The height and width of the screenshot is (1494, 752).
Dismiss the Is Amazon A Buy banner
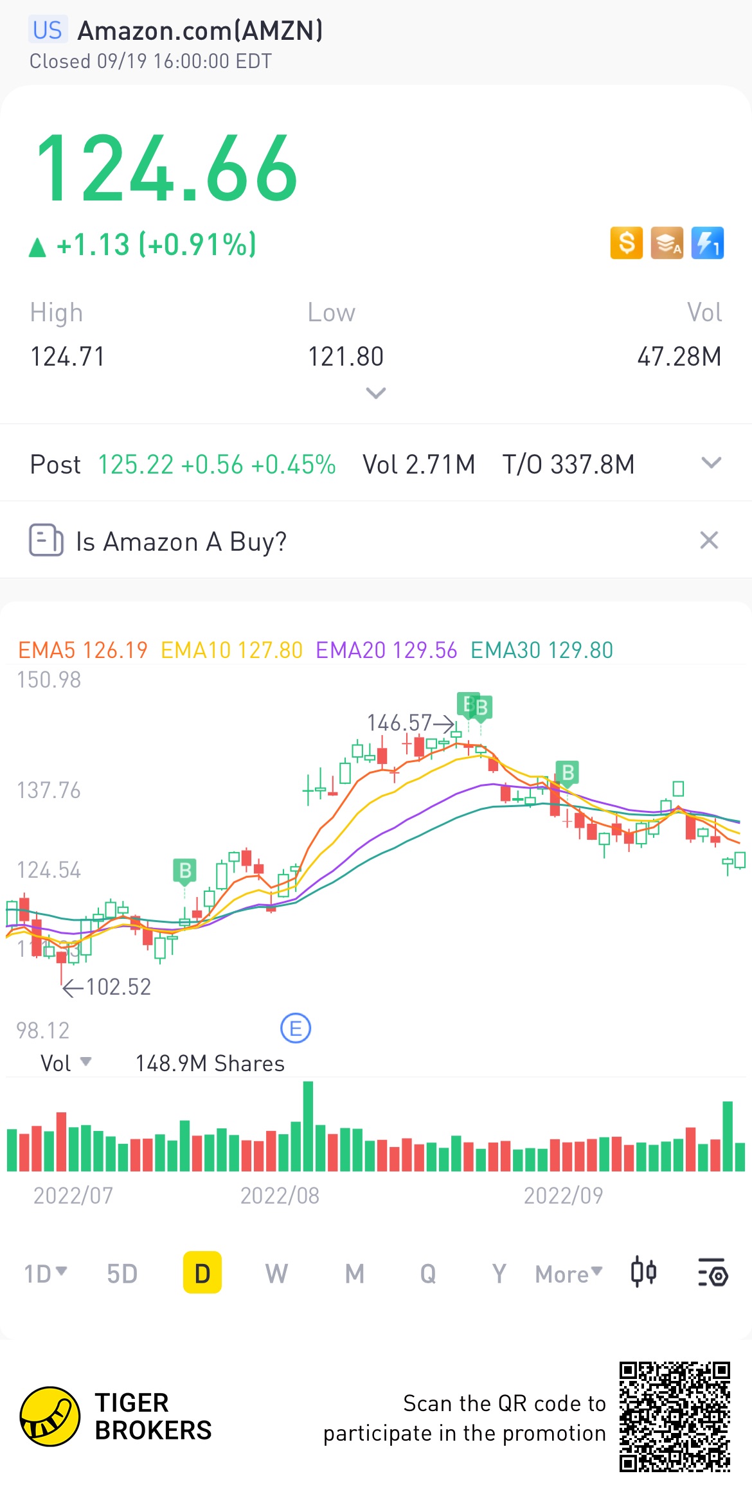coord(709,540)
